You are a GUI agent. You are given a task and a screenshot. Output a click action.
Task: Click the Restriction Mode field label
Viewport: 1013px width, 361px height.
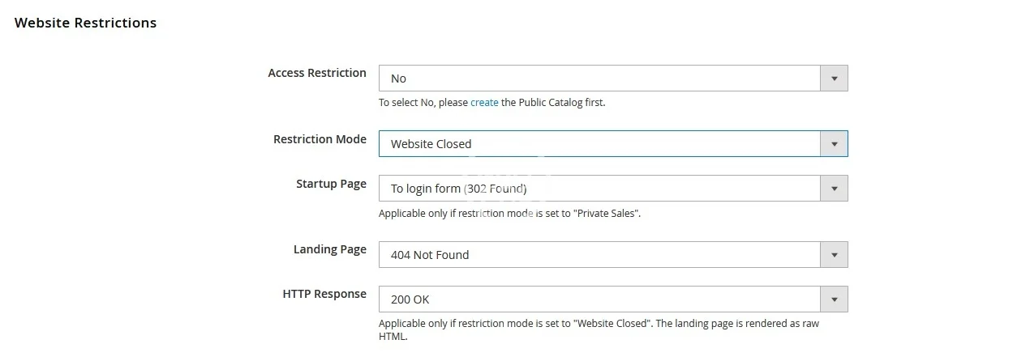click(x=320, y=139)
